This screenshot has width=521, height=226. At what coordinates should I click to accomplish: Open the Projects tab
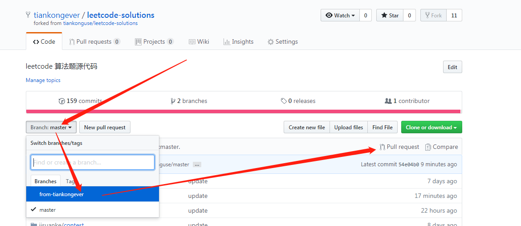155,41
